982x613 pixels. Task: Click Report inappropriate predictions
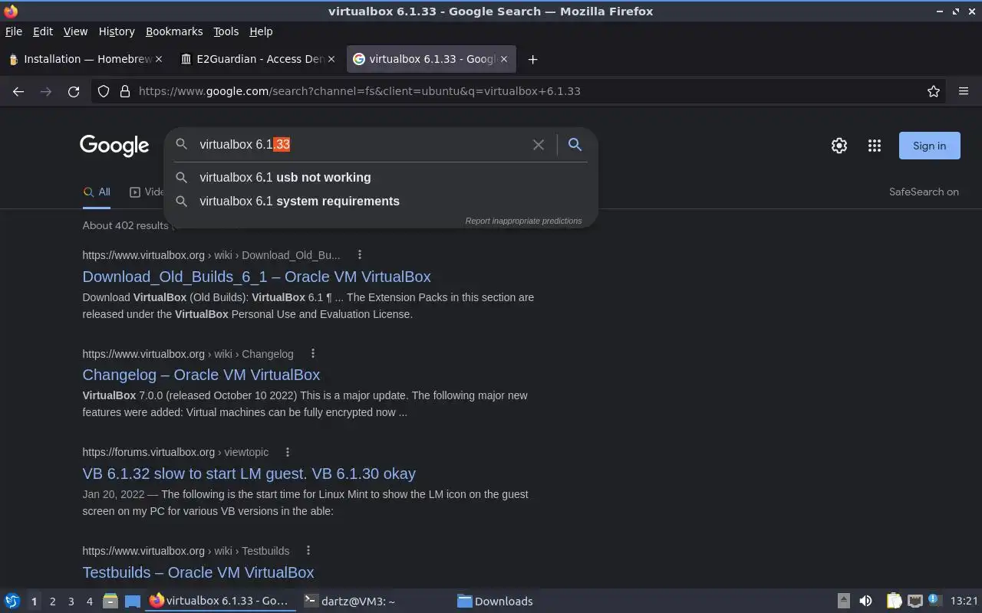point(523,221)
